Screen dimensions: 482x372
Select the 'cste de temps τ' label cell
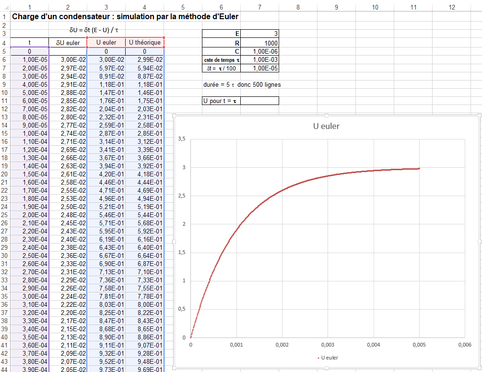[221, 59]
